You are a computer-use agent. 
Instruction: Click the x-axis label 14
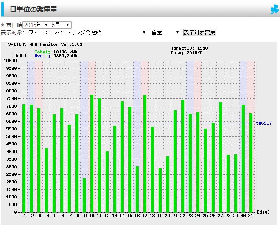pyautogui.click(x=122, y=216)
